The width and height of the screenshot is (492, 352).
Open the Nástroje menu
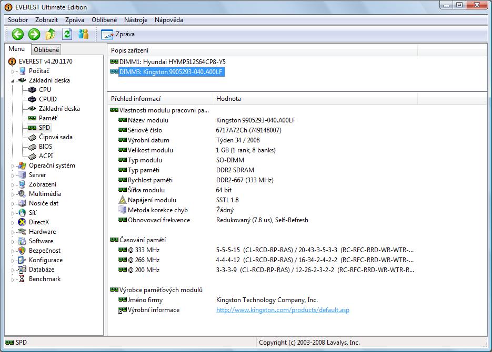(136, 20)
